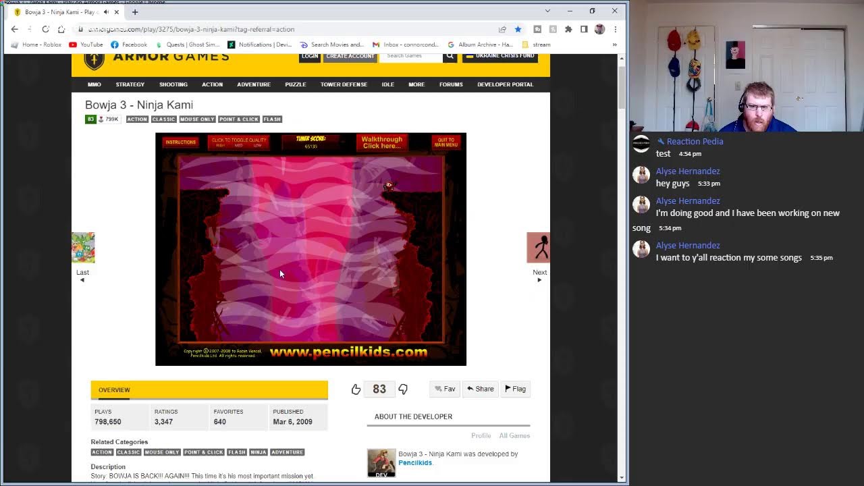864x486 pixels.
Task: Open the STRATEGY menu item
Action: pyautogui.click(x=130, y=84)
